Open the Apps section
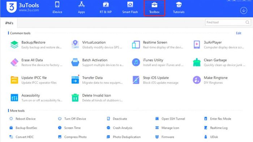253x142 pixels. click(81, 8)
